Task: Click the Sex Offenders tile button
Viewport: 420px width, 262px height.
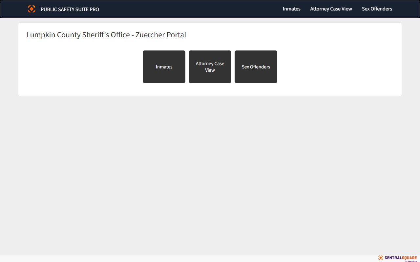Action: click(256, 67)
